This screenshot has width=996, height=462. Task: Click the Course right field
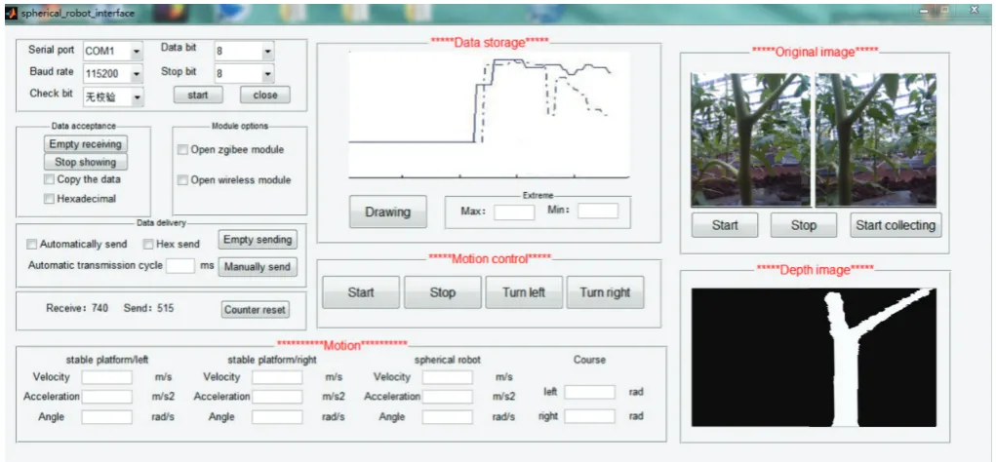(589, 416)
